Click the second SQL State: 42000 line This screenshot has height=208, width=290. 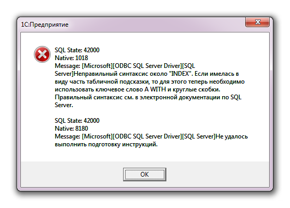77,121
